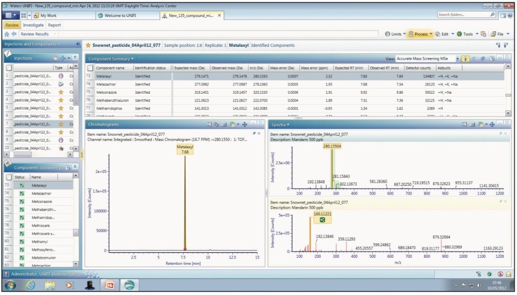Image resolution: width=517 pixels, height=295 pixels.
Task: Click the favorite star next to Snownet_pesticide_04April12_077
Action: [88, 45]
